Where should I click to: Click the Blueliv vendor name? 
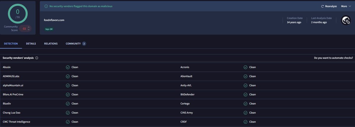[x=7, y=104]
